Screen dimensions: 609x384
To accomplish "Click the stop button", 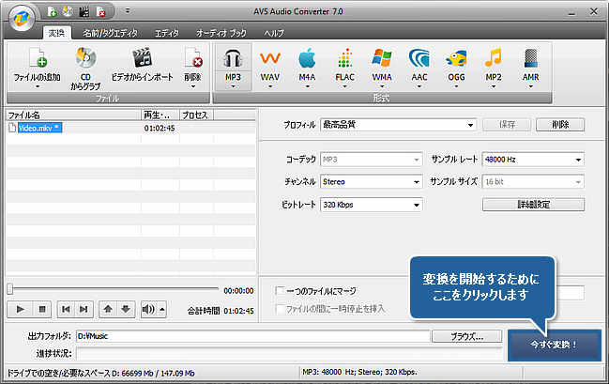I will tap(42, 310).
